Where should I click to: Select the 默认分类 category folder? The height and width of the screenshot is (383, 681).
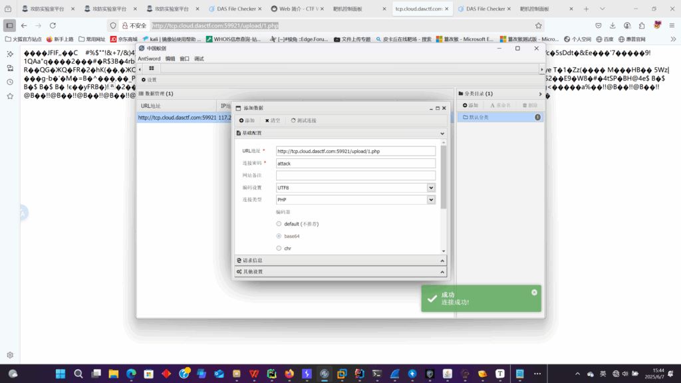(x=500, y=117)
